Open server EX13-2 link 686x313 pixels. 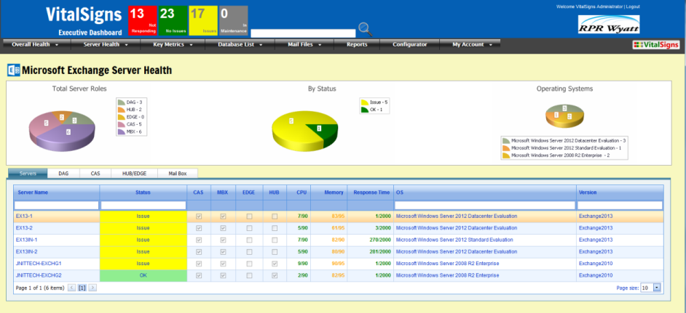(x=23, y=228)
